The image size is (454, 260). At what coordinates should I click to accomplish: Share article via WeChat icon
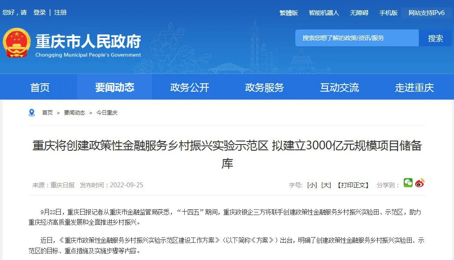[x=408, y=183]
